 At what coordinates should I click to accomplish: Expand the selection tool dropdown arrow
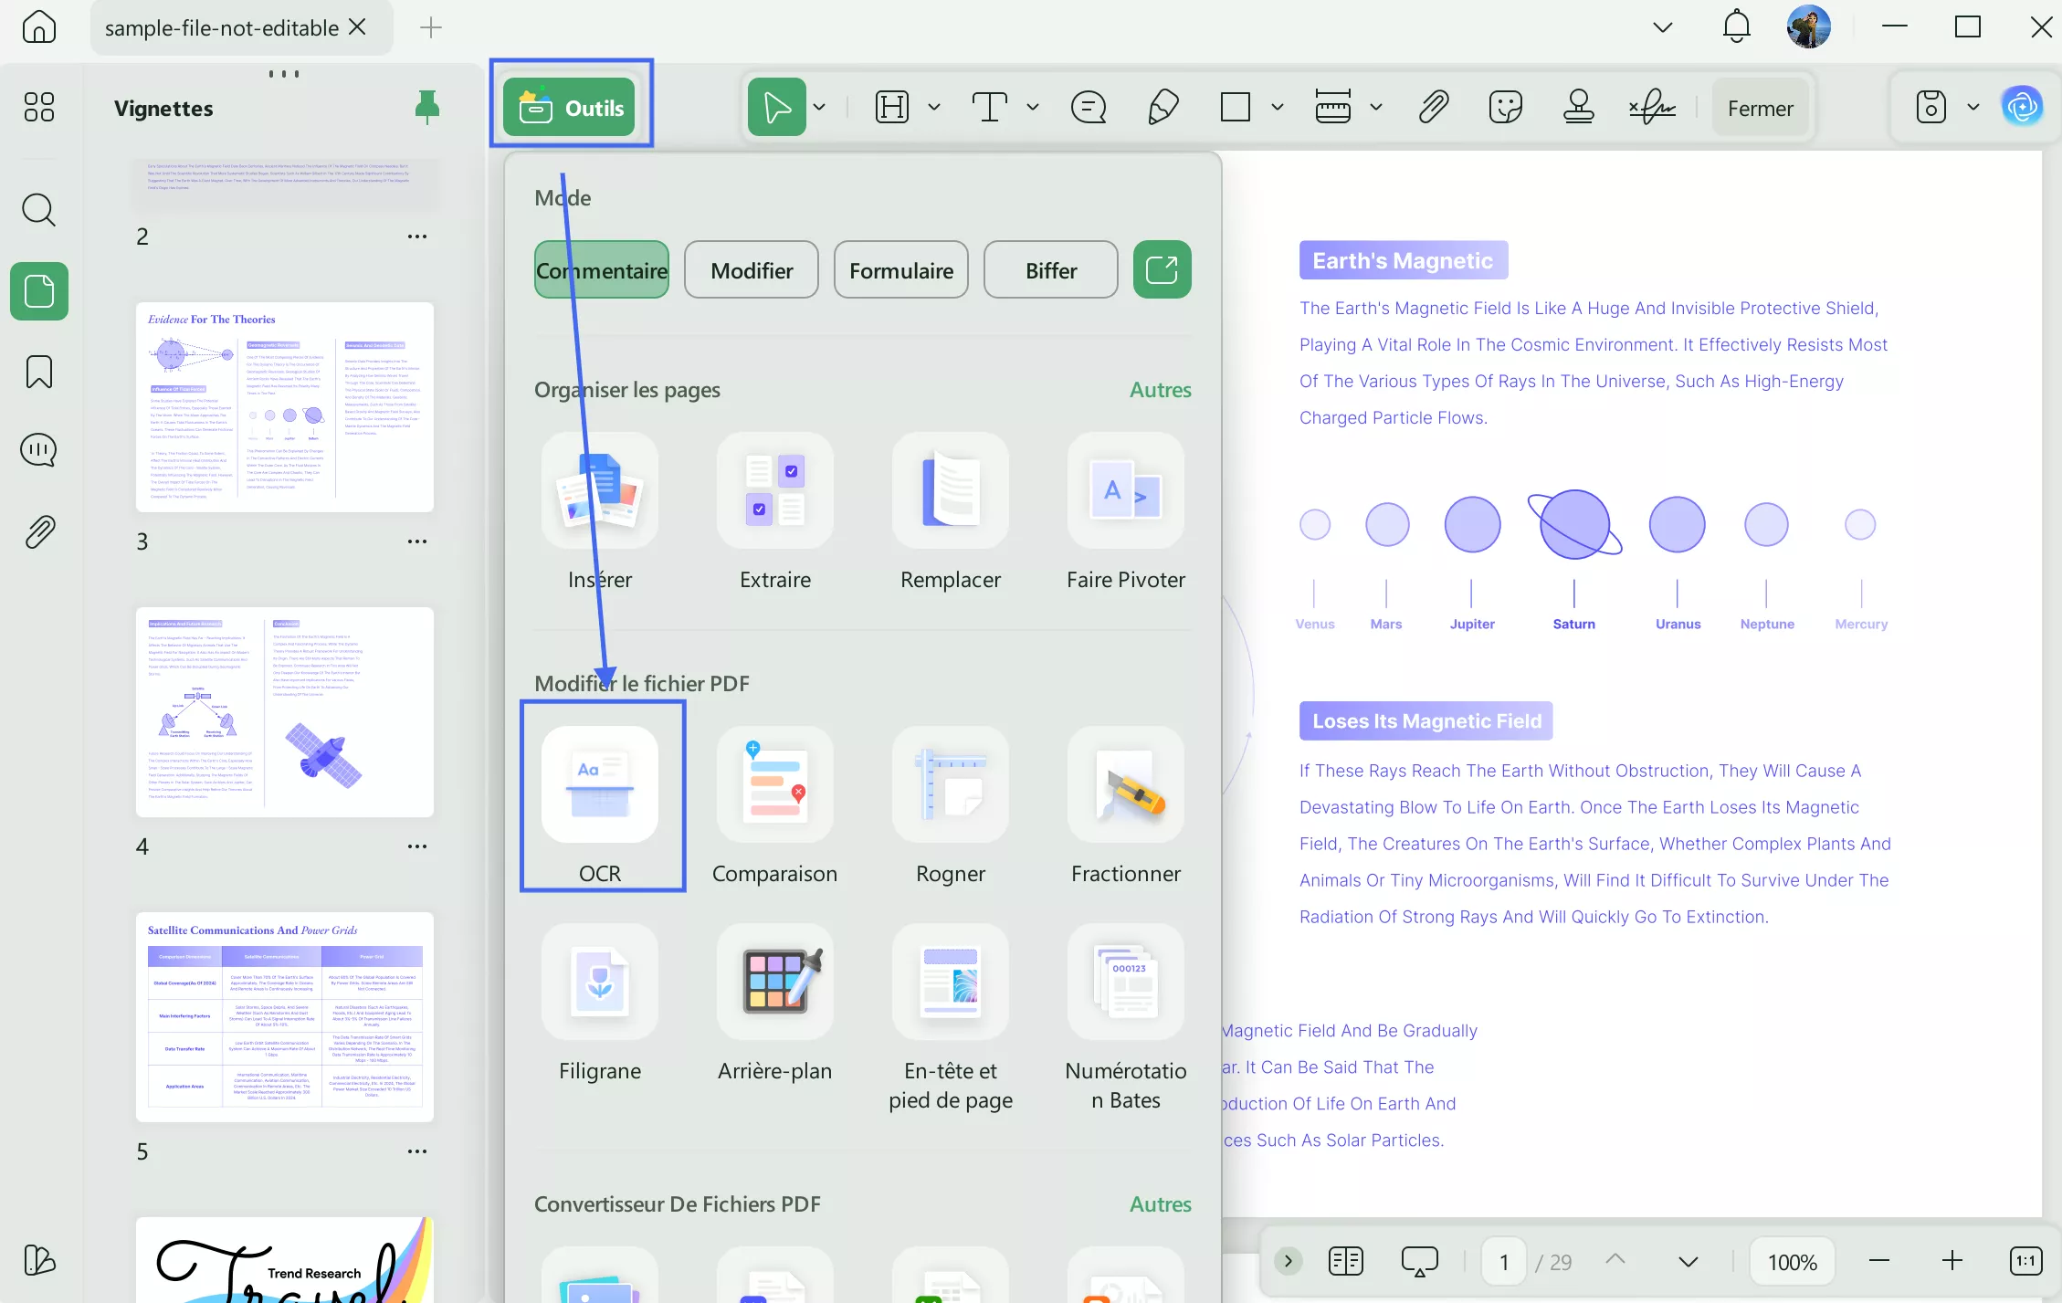click(819, 107)
